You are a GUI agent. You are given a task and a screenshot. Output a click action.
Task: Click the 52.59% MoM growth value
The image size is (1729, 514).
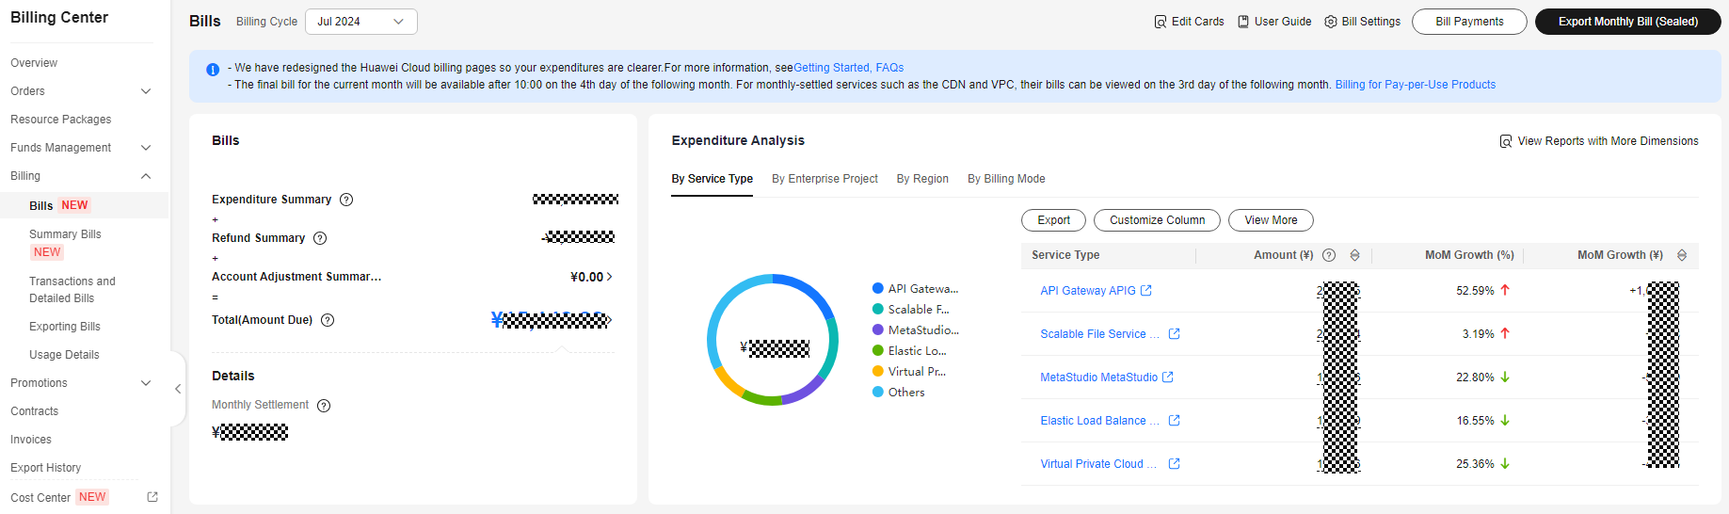[1475, 291]
